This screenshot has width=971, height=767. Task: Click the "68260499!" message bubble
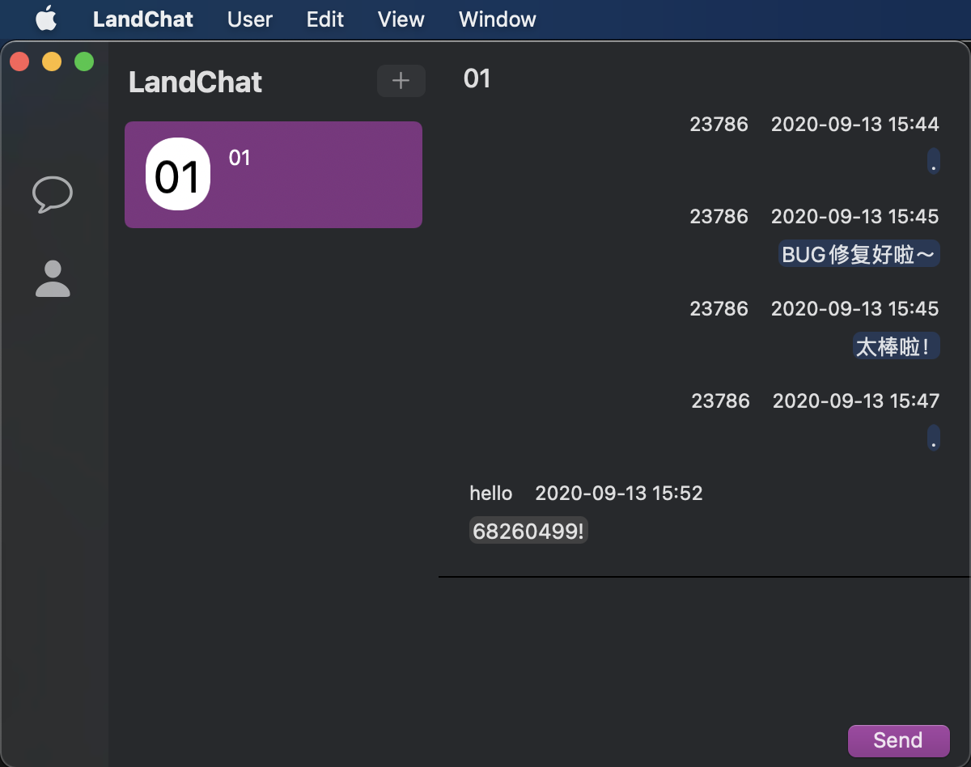click(x=528, y=532)
